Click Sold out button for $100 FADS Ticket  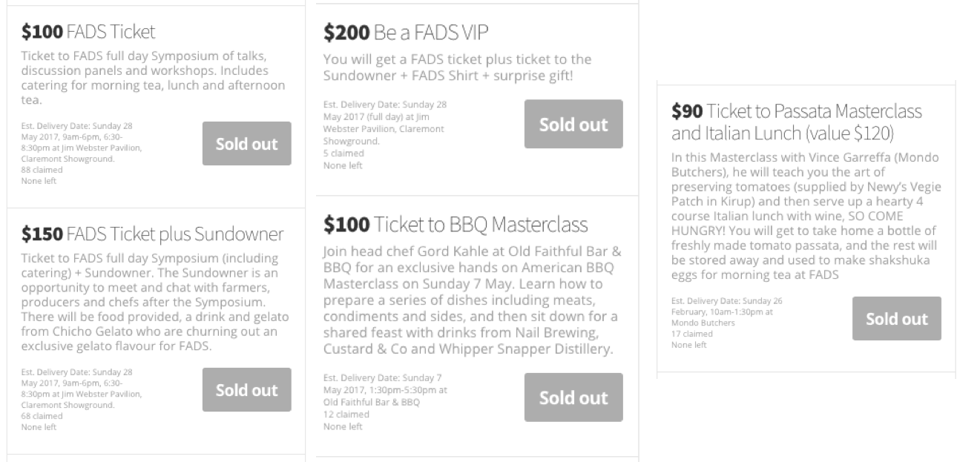(246, 144)
